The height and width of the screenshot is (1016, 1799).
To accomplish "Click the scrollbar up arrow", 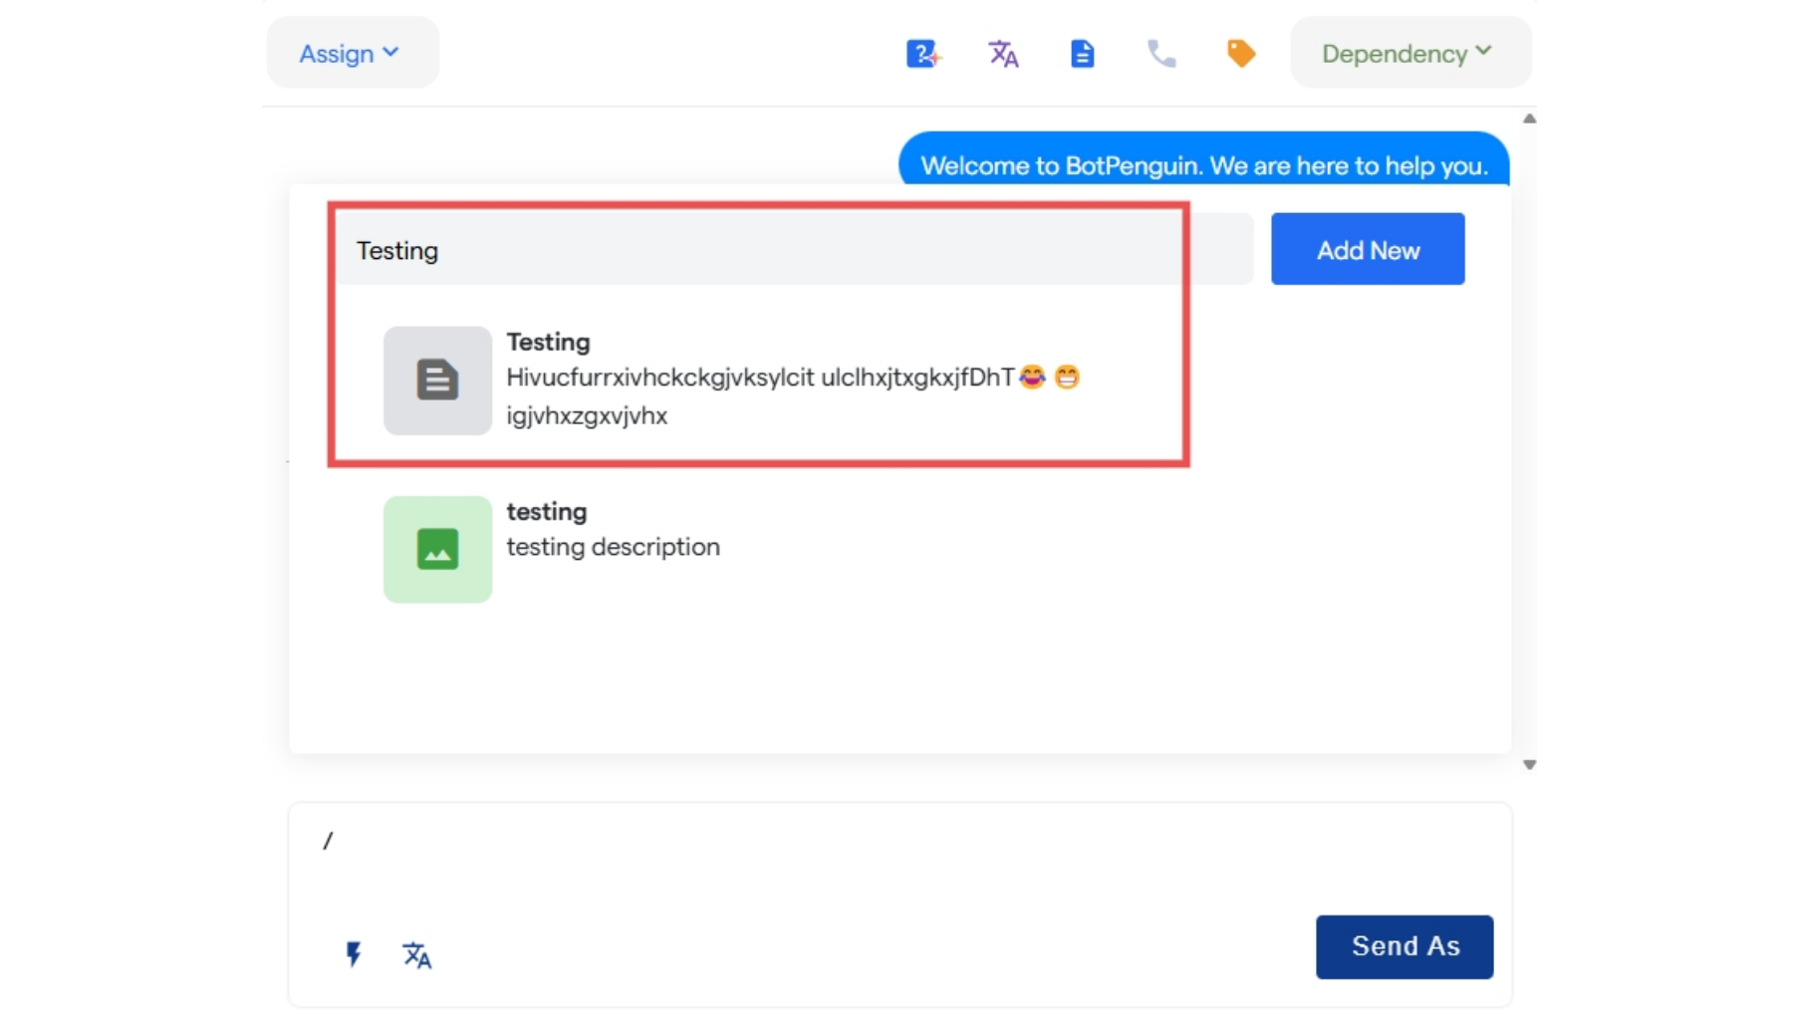I will 1529,119.
